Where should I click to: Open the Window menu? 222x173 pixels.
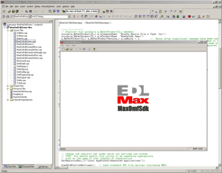66,7
